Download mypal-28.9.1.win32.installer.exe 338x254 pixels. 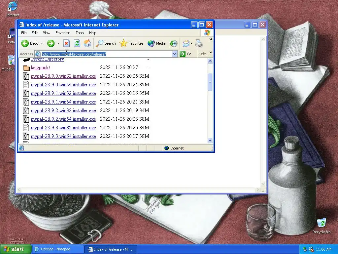(63, 93)
